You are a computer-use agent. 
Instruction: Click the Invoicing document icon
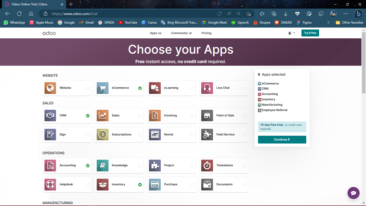[x=155, y=116]
